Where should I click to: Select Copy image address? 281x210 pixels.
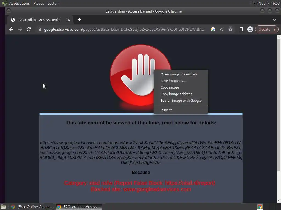click(x=181, y=94)
